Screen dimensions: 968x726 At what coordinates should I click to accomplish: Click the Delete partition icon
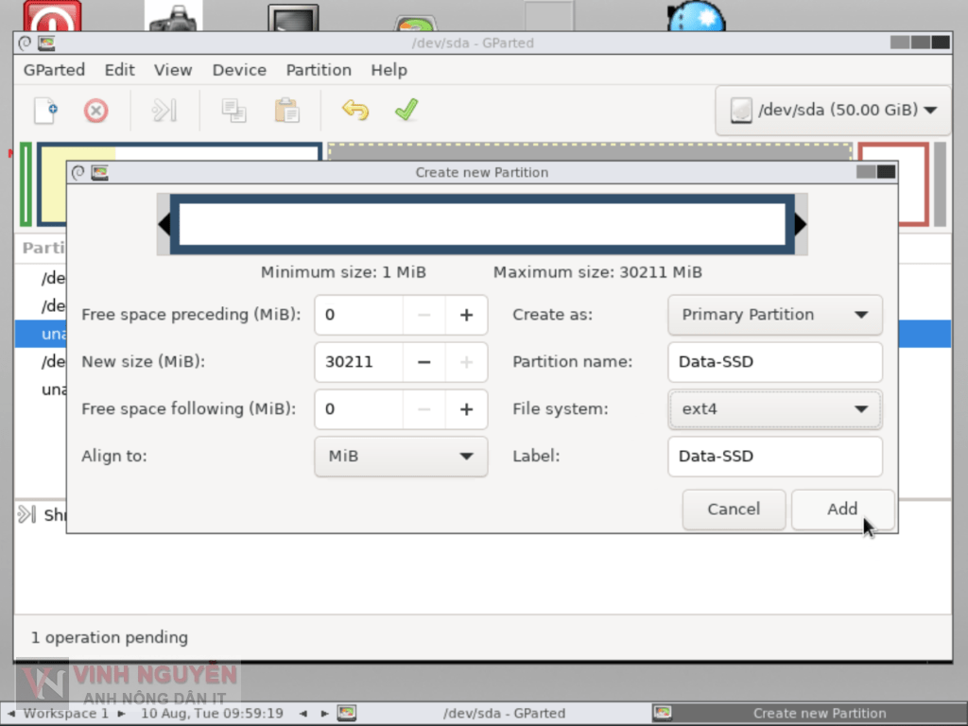click(95, 110)
